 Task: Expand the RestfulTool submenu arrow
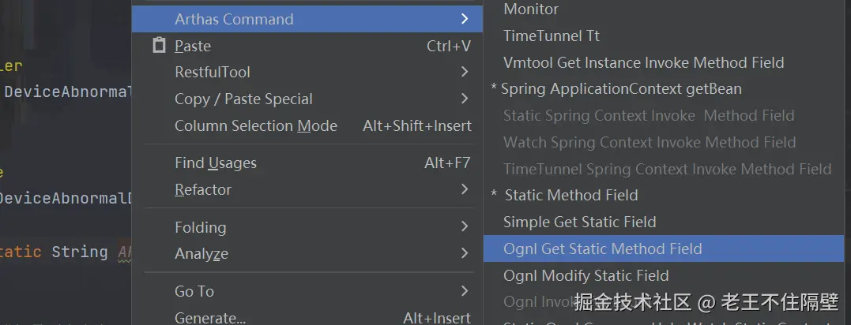[464, 72]
